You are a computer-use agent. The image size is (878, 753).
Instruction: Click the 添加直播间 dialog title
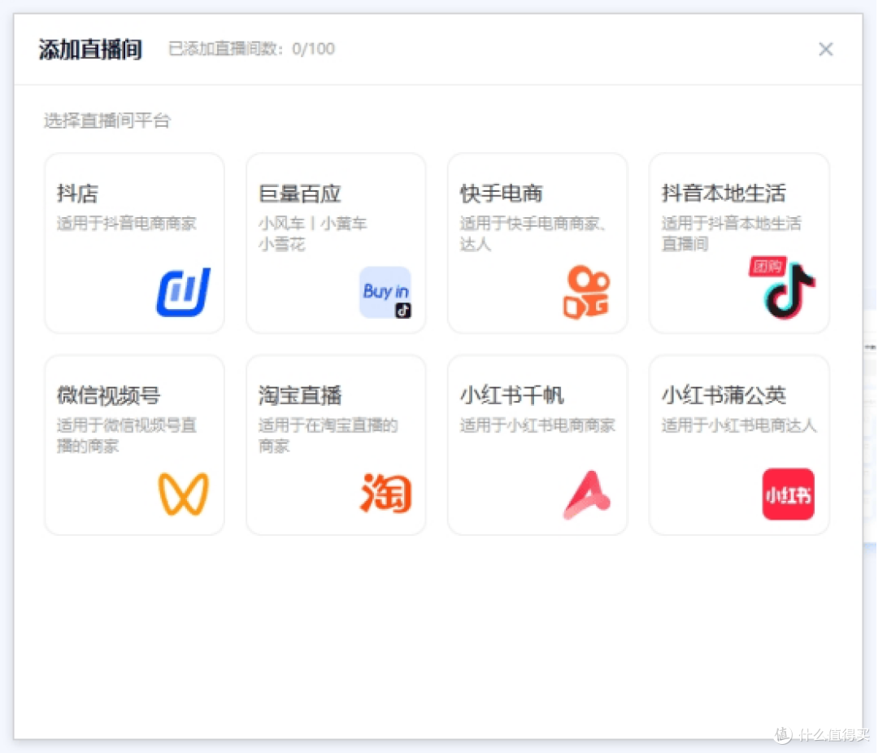point(90,50)
